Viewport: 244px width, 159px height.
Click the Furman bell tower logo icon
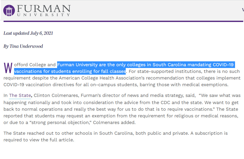coord(9,10)
